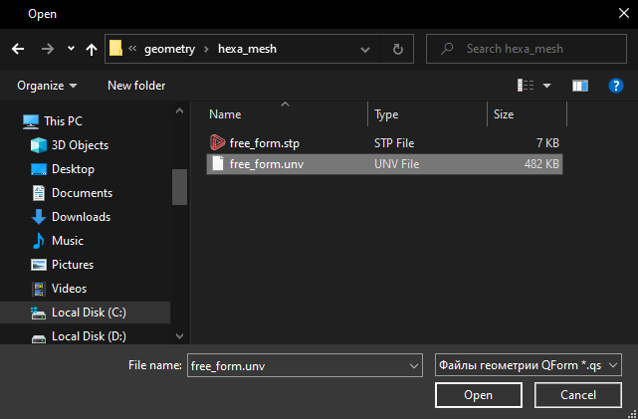
Task: Click the Back navigation arrow
Action: click(x=17, y=48)
